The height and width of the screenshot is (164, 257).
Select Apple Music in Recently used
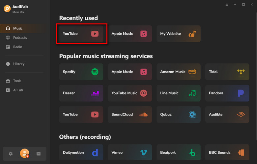130,34
